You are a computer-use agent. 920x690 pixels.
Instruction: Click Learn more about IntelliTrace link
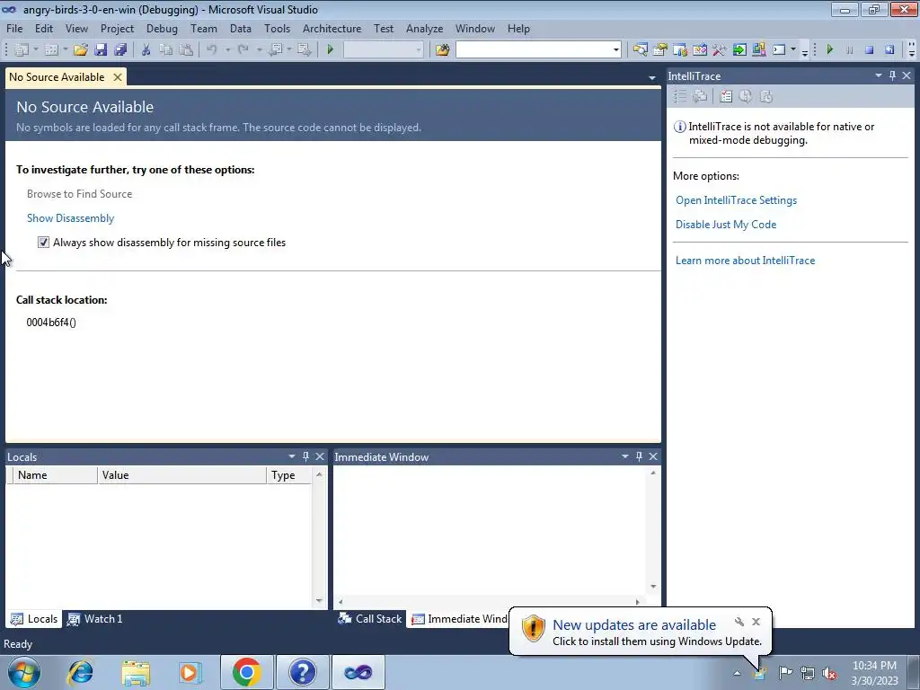745,260
